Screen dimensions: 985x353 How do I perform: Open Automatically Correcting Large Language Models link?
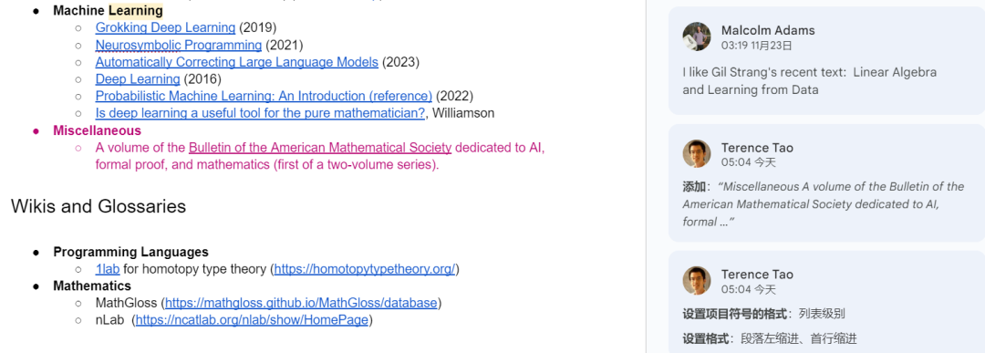click(237, 62)
